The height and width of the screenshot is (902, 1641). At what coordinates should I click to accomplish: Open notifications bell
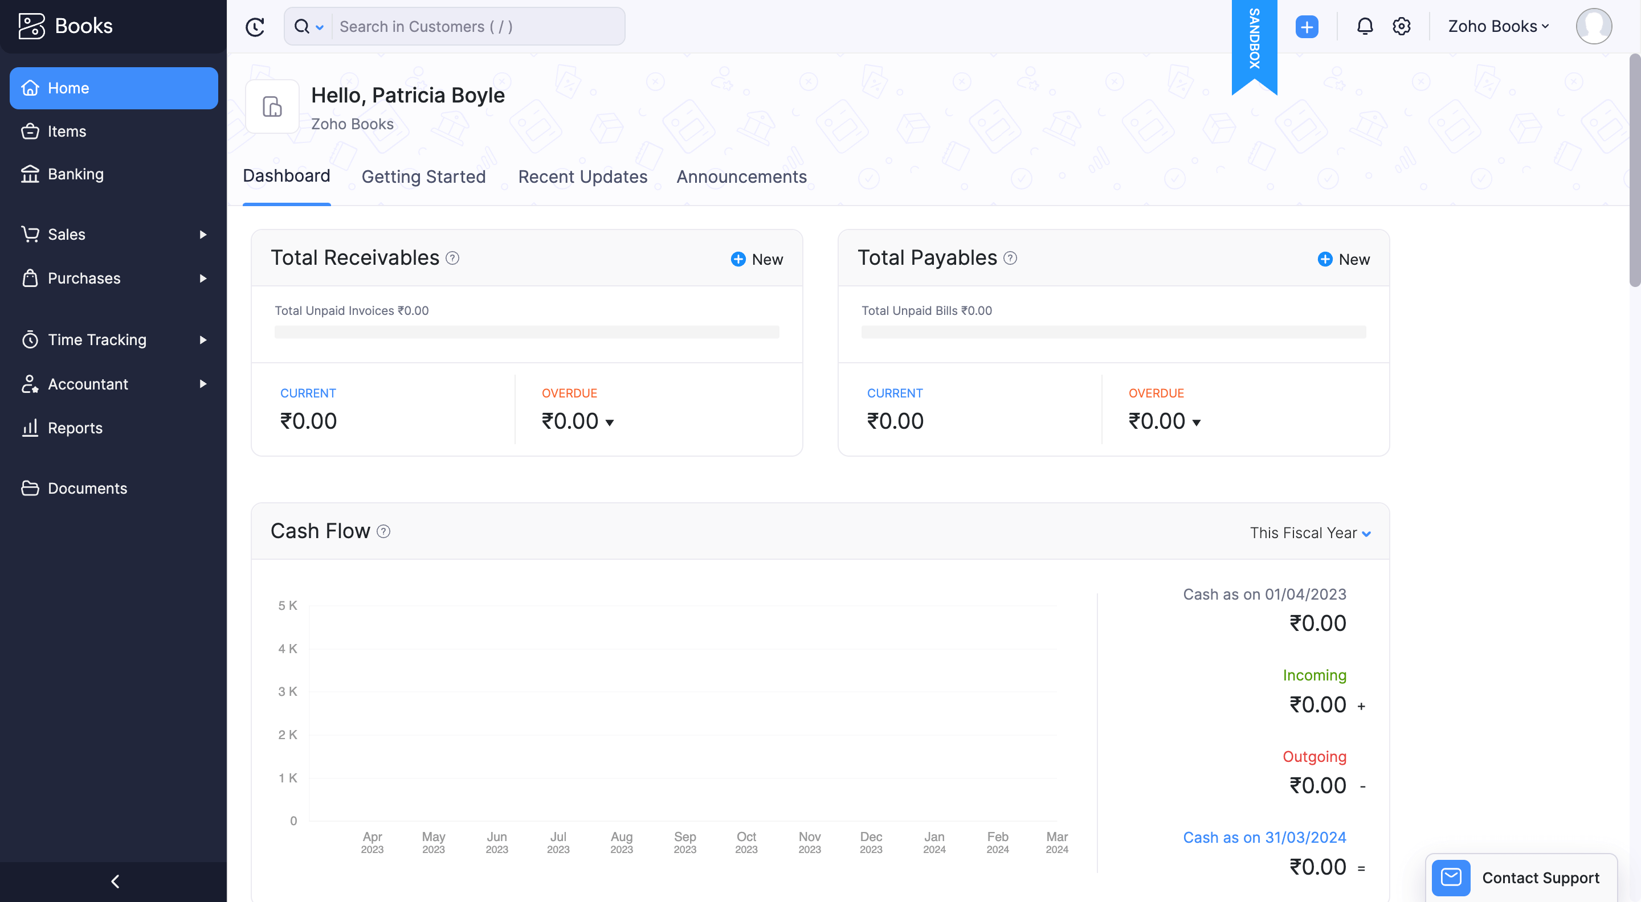[1365, 26]
